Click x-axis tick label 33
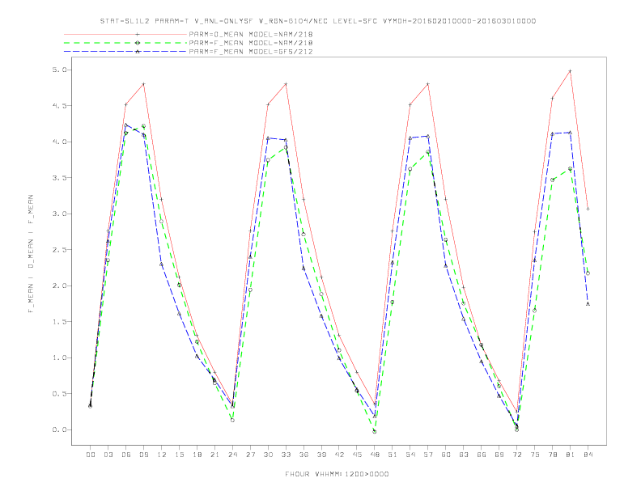 (x=286, y=455)
